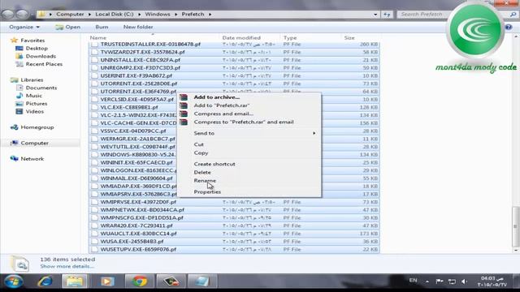Open Pictures library

click(x=37, y=104)
